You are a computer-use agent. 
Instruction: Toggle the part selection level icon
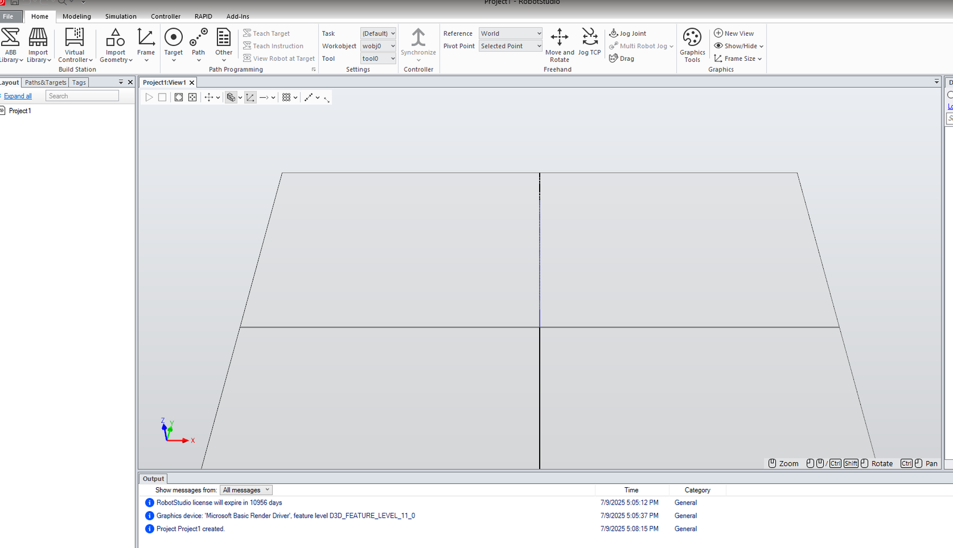click(x=231, y=97)
